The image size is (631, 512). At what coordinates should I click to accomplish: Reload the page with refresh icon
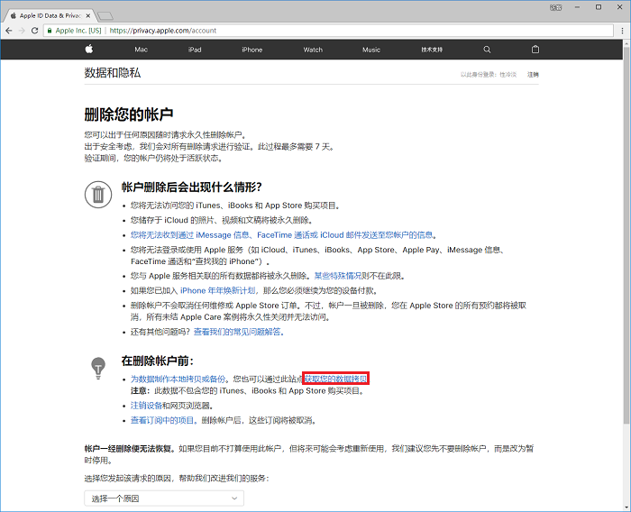tap(34, 31)
